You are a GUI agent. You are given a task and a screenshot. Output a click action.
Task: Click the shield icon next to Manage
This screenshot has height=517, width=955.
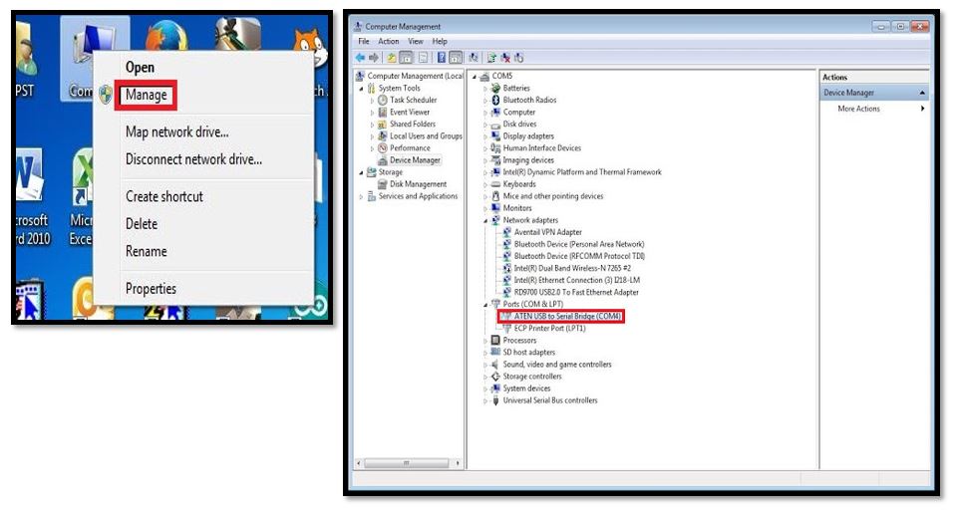(x=106, y=95)
